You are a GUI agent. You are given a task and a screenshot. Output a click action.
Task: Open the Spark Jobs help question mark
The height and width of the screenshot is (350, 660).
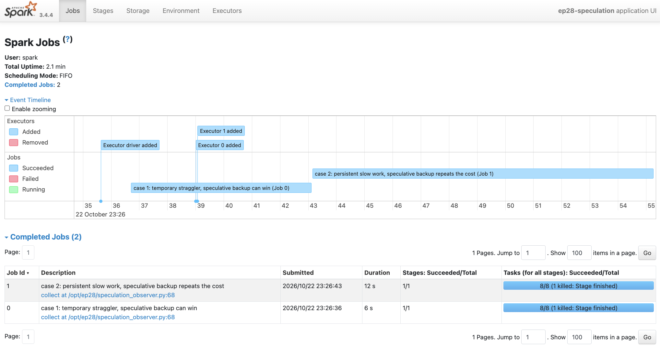click(67, 40)
